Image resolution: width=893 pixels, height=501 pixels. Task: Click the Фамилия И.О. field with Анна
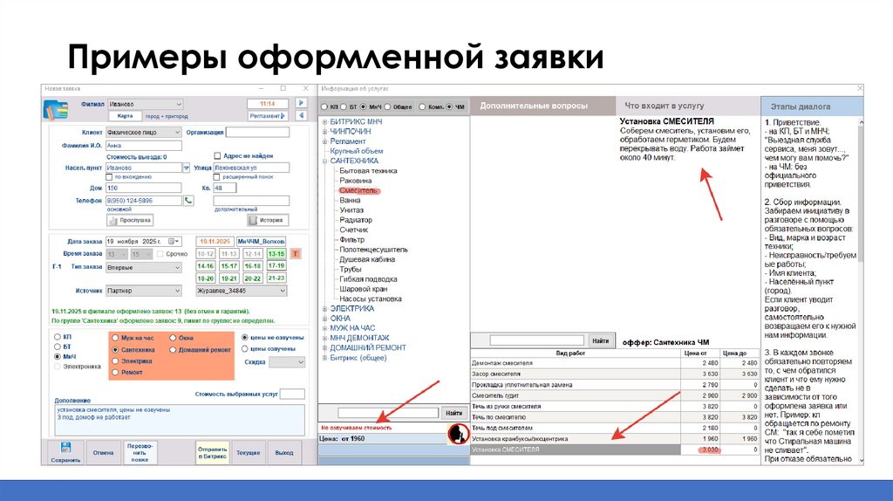coord(144,146)
